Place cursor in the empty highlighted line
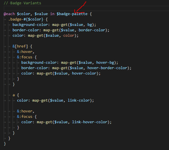The image size is (169, 150). pyautogui.click(x=86, y=8)
